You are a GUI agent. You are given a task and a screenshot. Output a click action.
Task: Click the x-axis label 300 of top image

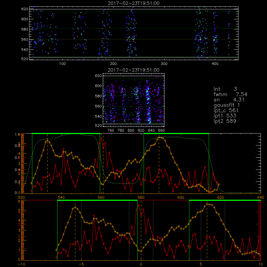pos(164,64)
